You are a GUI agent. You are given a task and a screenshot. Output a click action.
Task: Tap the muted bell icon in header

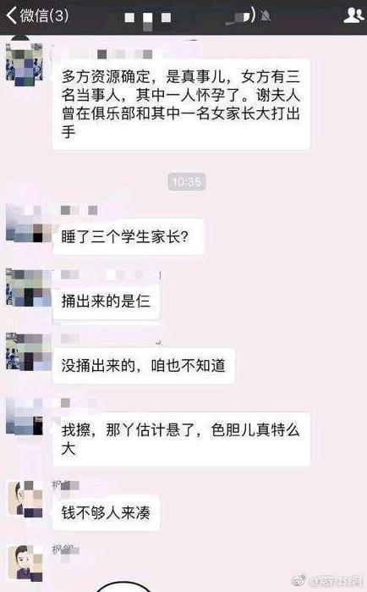(266, 16)
